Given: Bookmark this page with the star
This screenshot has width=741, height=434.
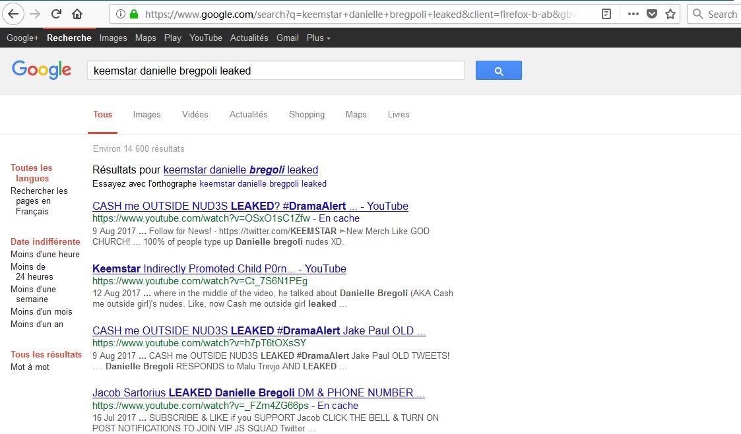Looking at the screenshot, I should click(x=670, y=14).
